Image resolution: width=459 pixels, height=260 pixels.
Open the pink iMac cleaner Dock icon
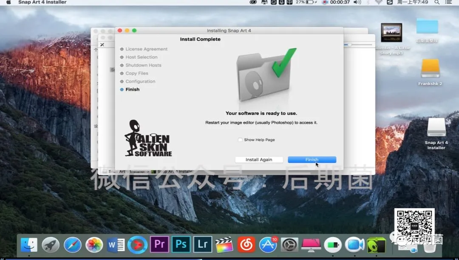[x=311, y=244]
